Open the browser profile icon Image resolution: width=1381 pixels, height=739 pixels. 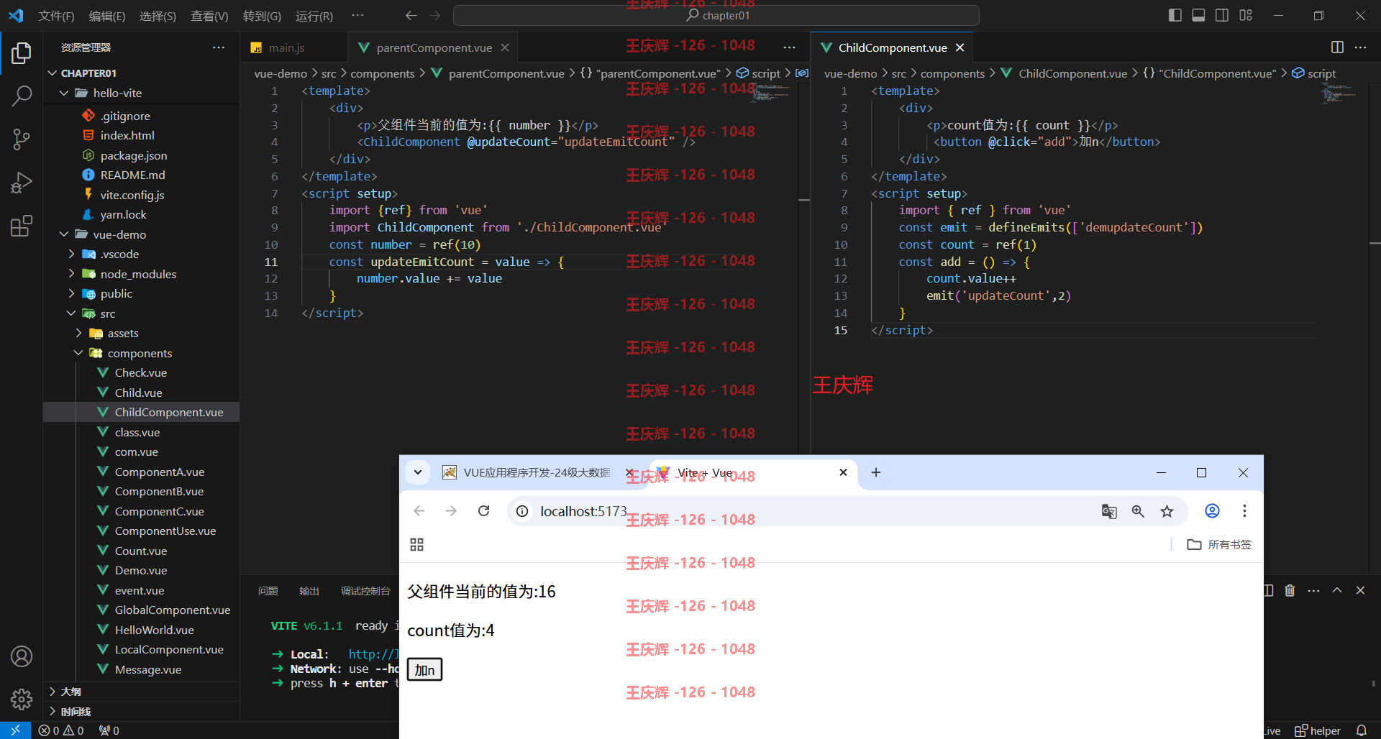(x=1212, y=511)
